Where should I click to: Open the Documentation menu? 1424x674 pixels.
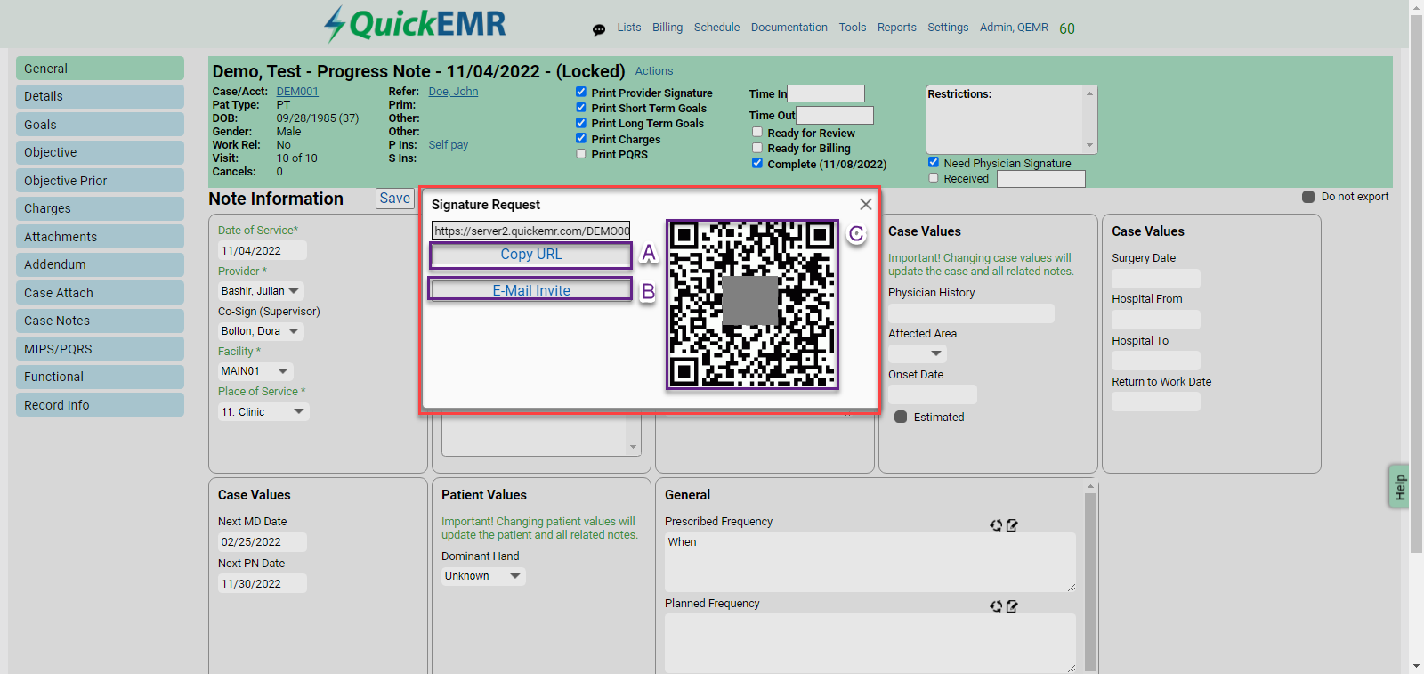[789, 28]
